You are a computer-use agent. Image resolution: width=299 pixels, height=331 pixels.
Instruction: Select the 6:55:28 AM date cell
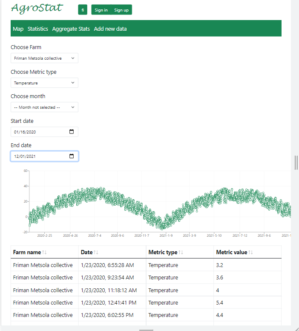click(x=112, y=265)
